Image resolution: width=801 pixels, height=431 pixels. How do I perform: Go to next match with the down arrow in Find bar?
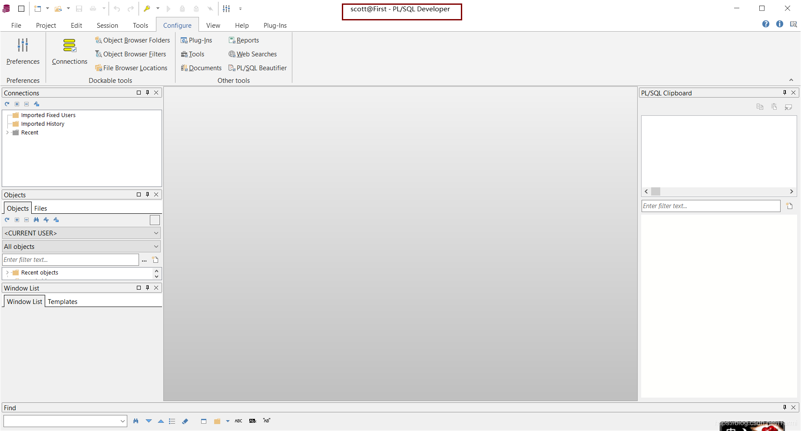pyautogui.click(x=149, y=421)
